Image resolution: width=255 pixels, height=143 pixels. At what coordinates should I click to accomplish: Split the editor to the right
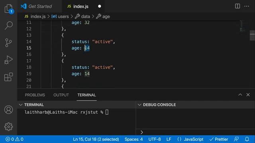(x=237, y=6)
